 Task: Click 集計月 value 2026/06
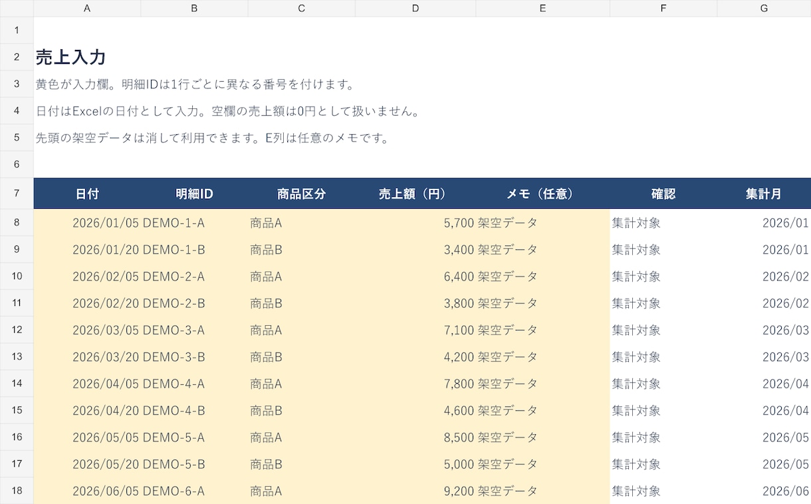(x=764, y=491)
